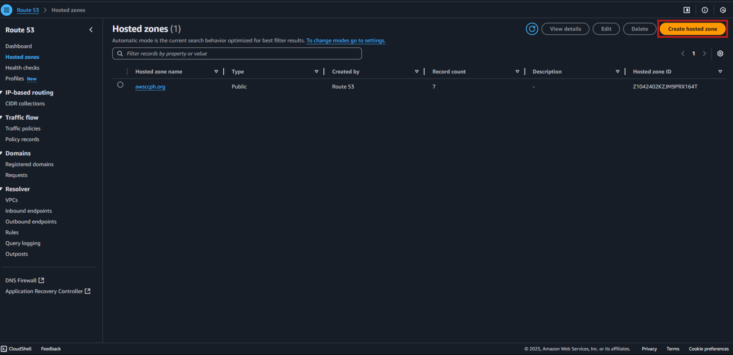Viewport: 733px width, 355px height.
Task: Open the info circle icon in header
Action: point(705,10)
